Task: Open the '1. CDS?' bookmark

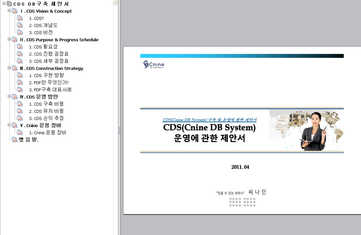Action: [x=36, y=18]
